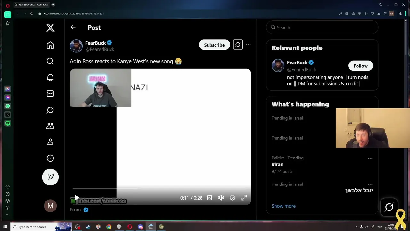Open Messages envelope in X sidebar

pos(50,94)
